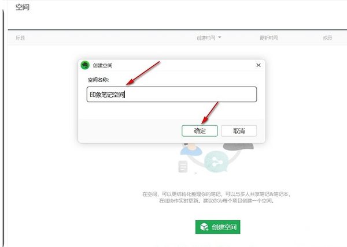Close the 创建空间 dialog

[x=259, y=65]
